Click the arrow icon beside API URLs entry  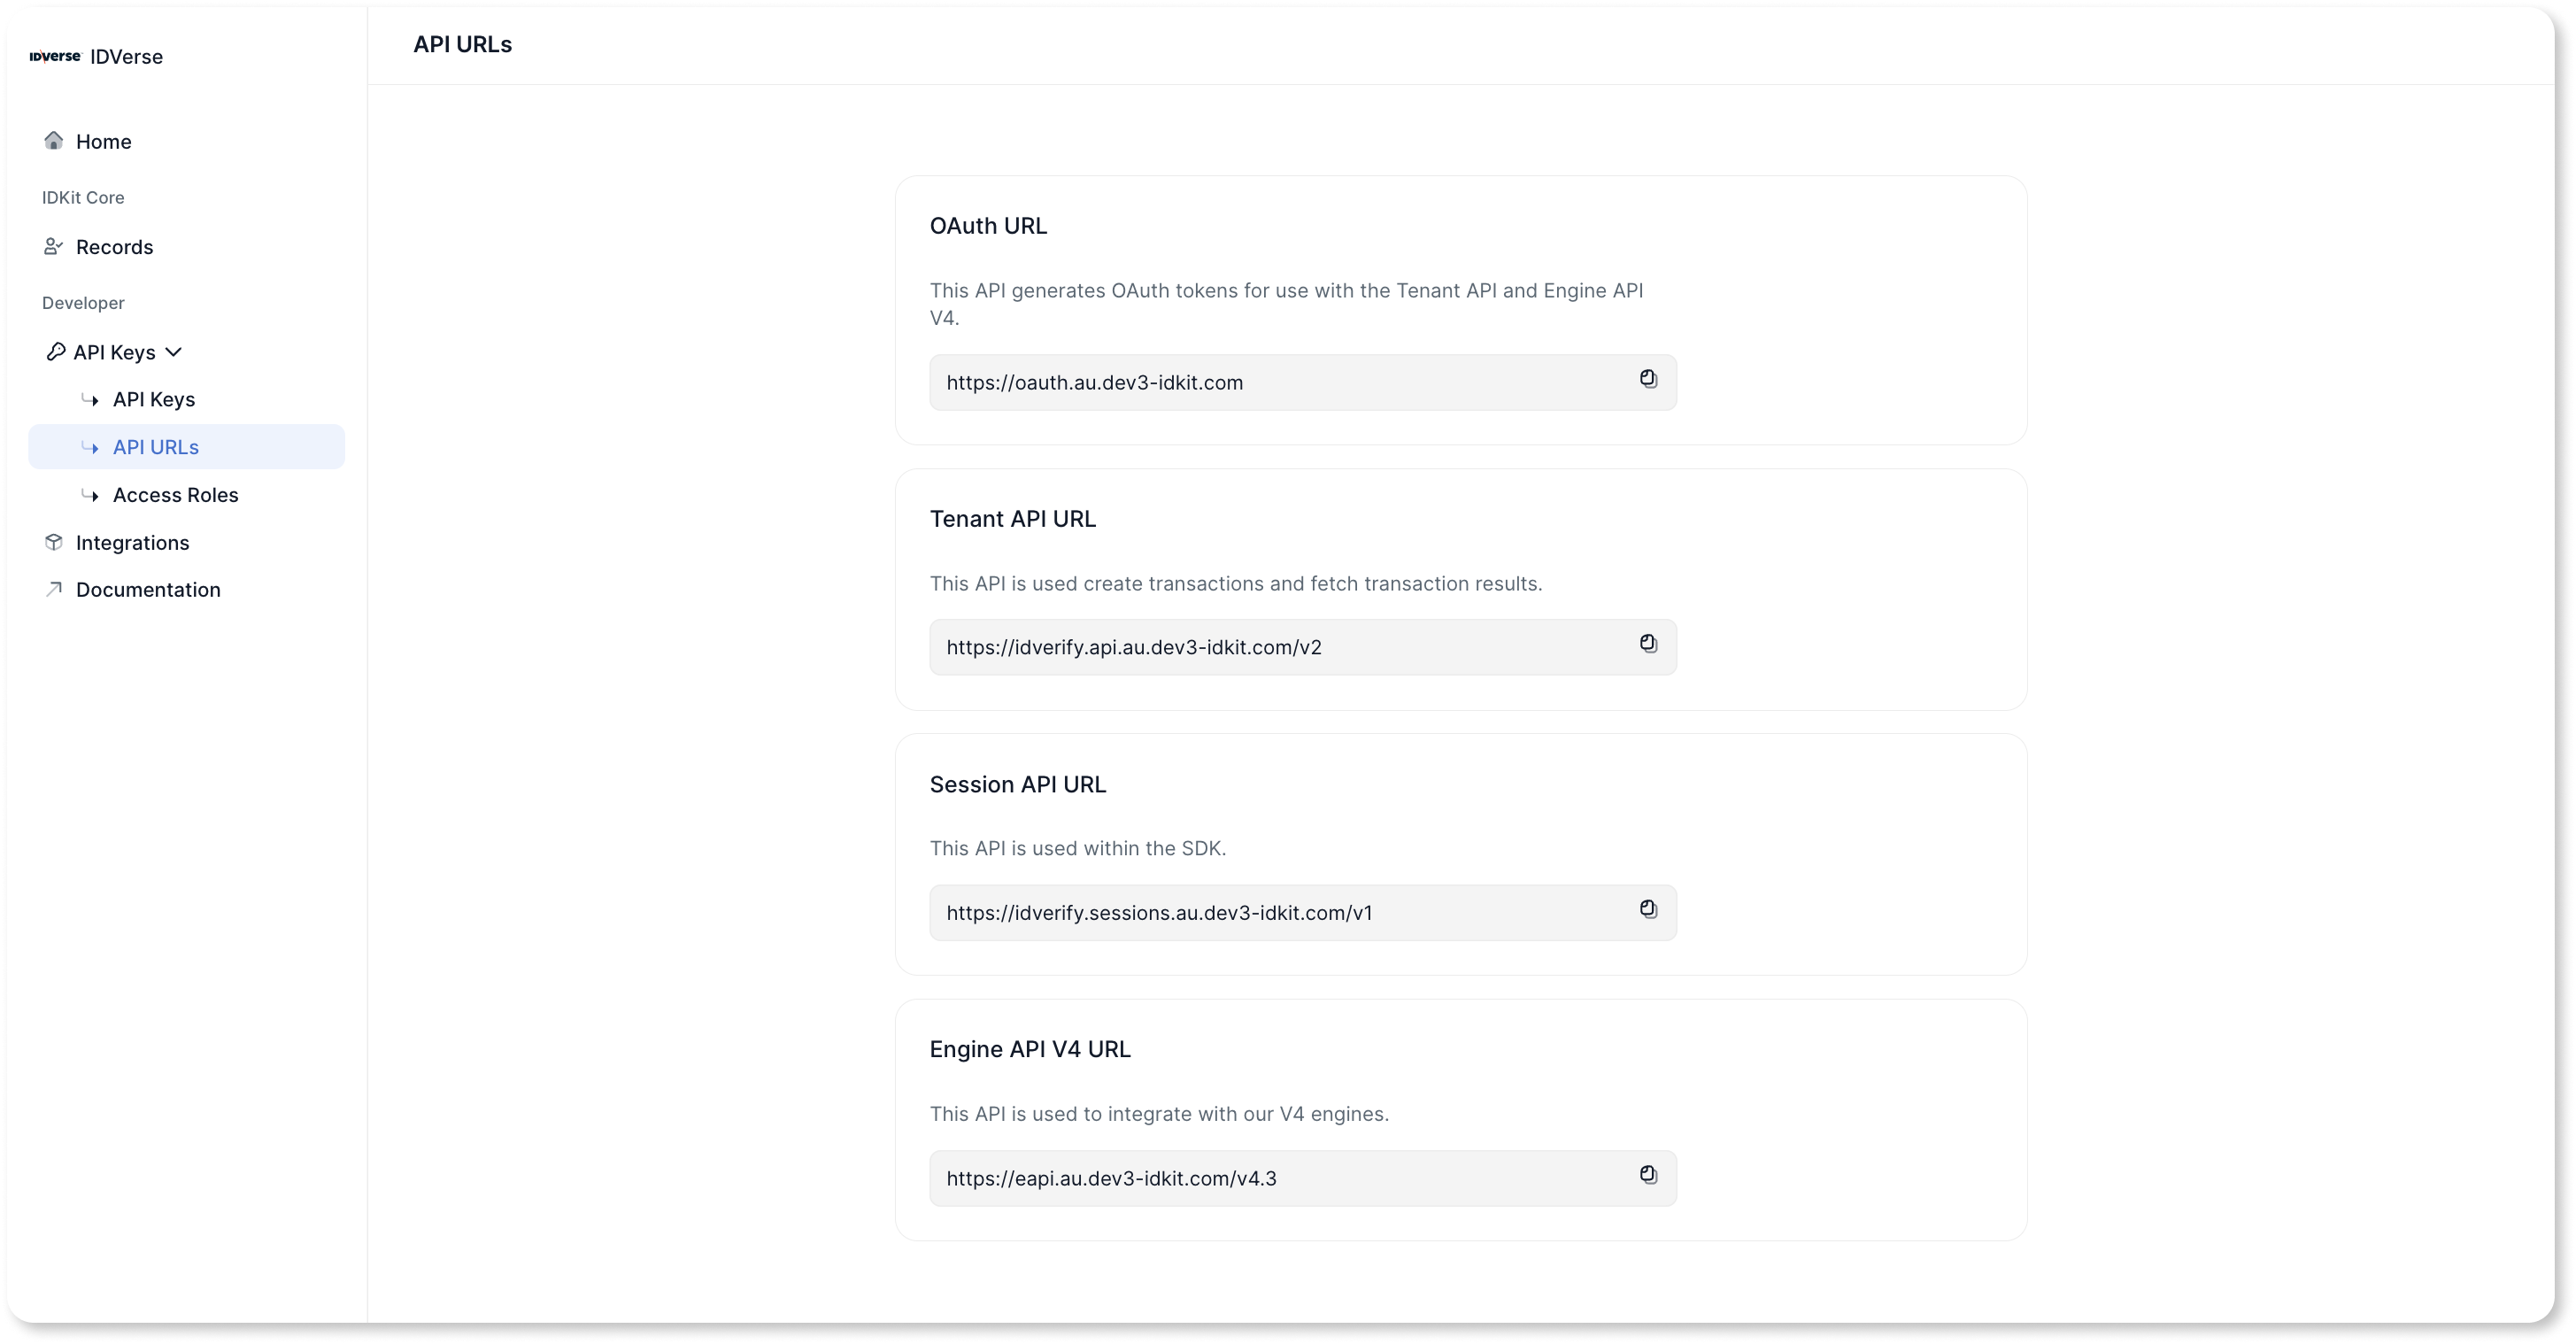point(91,446)
